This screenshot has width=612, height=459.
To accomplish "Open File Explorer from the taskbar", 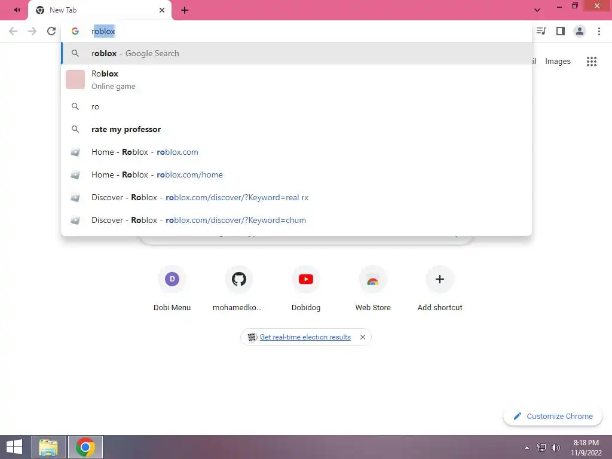I will pyautogui.click(x=48, y=447).
